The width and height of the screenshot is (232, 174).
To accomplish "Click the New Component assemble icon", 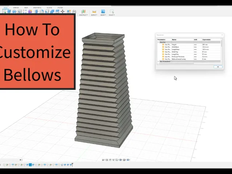I will click(69, 11).
